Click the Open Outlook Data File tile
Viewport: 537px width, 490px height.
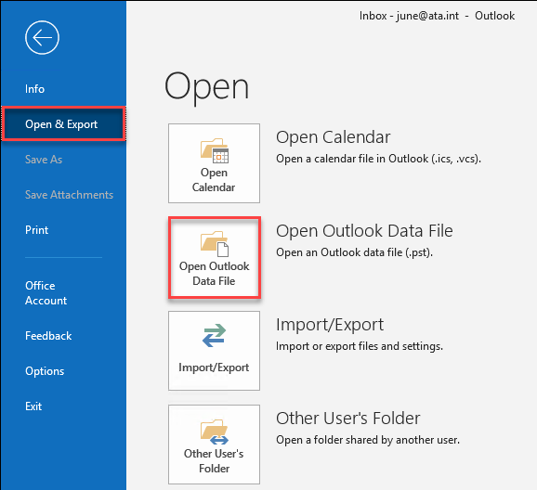pos(214,257)
